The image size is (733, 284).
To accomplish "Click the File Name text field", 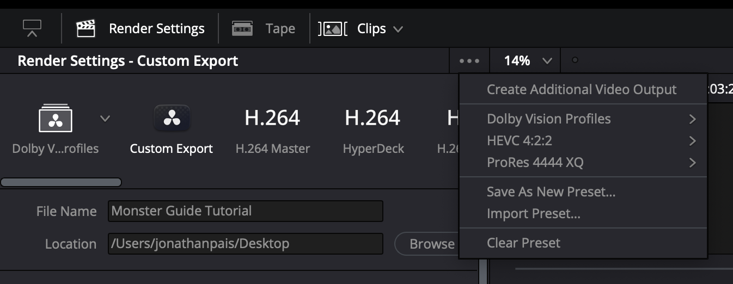I will pos(245,211).
